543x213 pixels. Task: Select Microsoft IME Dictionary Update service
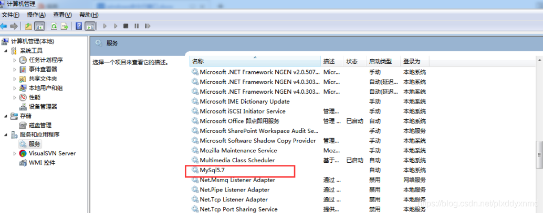click(310, 102)
